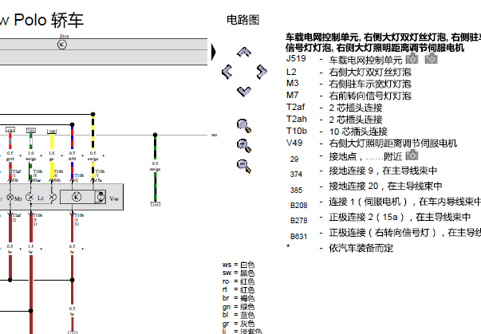Click legend entry 385 接地连接 20
This screenshot has height=334, width=481.
(x=366, y=187)
